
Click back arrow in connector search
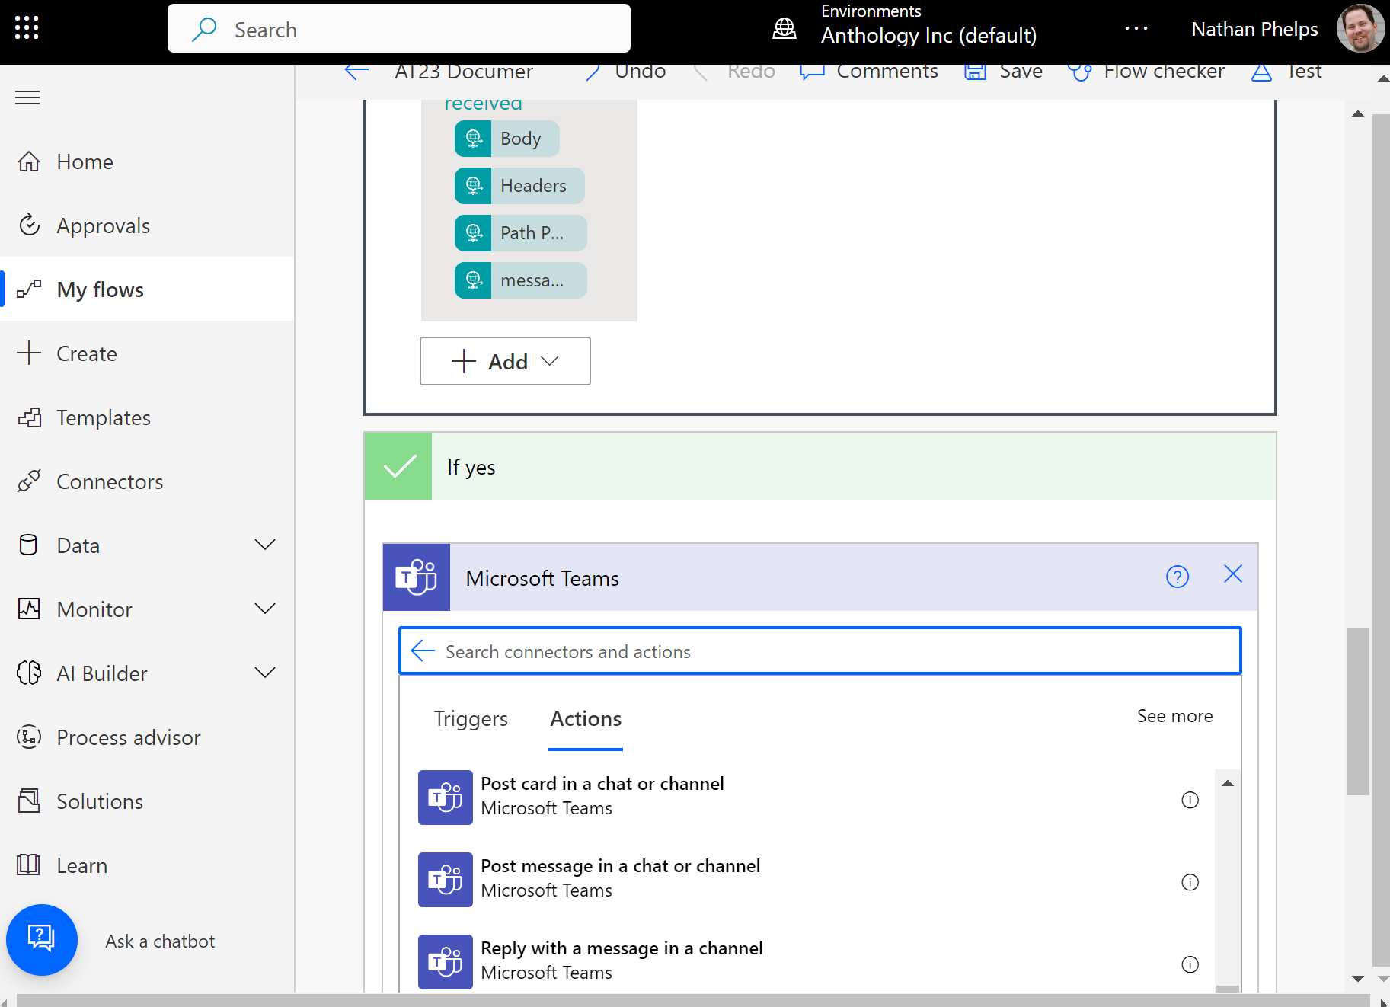click(x=423, y=651)
